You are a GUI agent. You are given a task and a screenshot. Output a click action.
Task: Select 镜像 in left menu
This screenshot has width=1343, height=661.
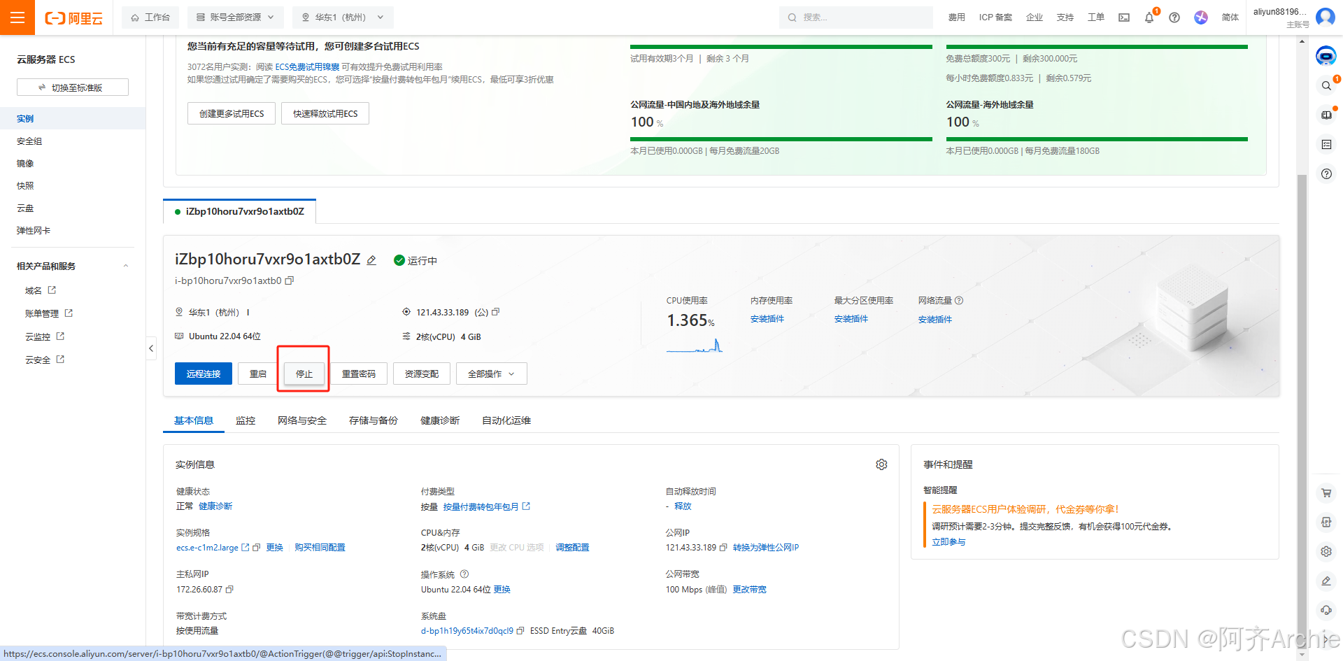(25, 164)
